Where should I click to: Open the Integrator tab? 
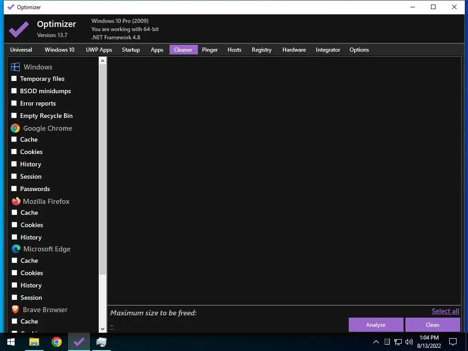pos(328,49)
